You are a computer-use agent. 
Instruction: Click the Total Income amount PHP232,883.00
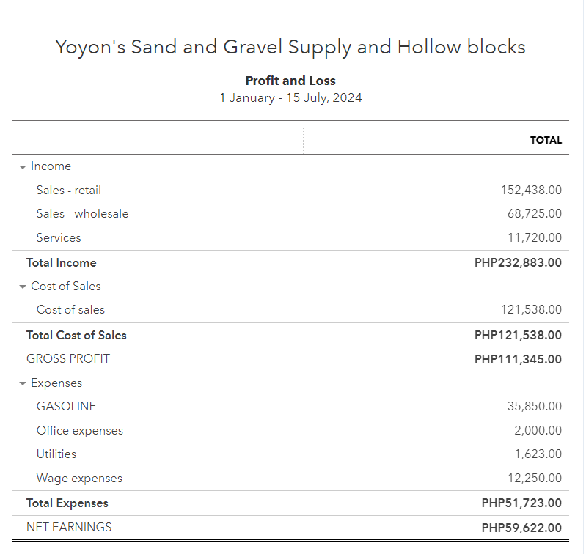518,262
